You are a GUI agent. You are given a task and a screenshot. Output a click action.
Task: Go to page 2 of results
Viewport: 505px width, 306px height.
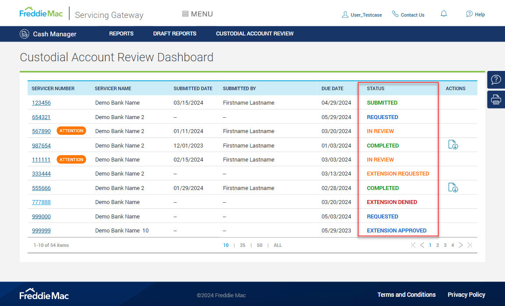point(437,245)
